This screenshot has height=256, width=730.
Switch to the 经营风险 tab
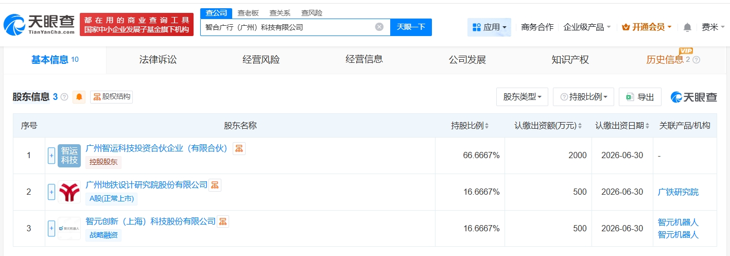(261, 60)
